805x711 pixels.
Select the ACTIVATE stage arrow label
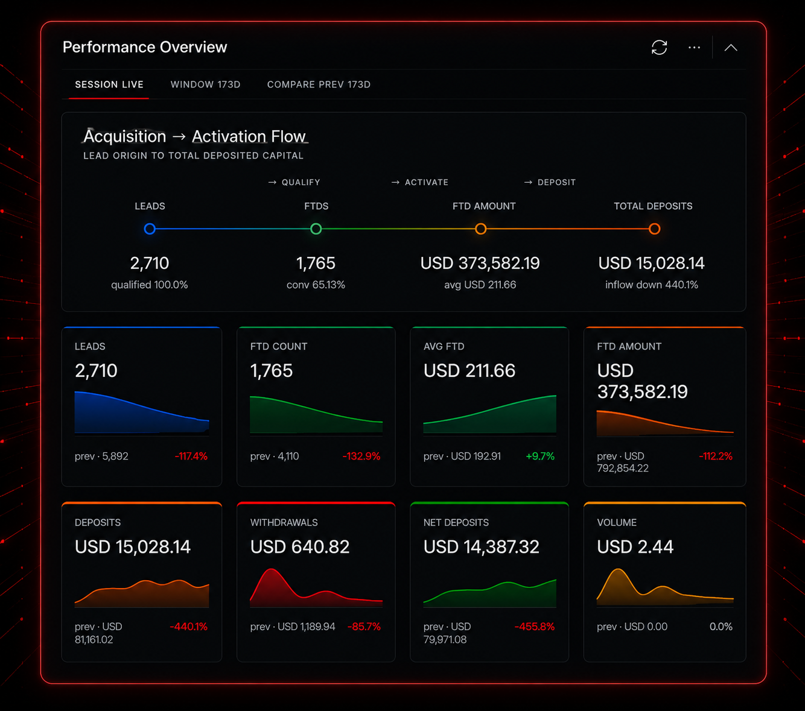click(x=420, y=182)
